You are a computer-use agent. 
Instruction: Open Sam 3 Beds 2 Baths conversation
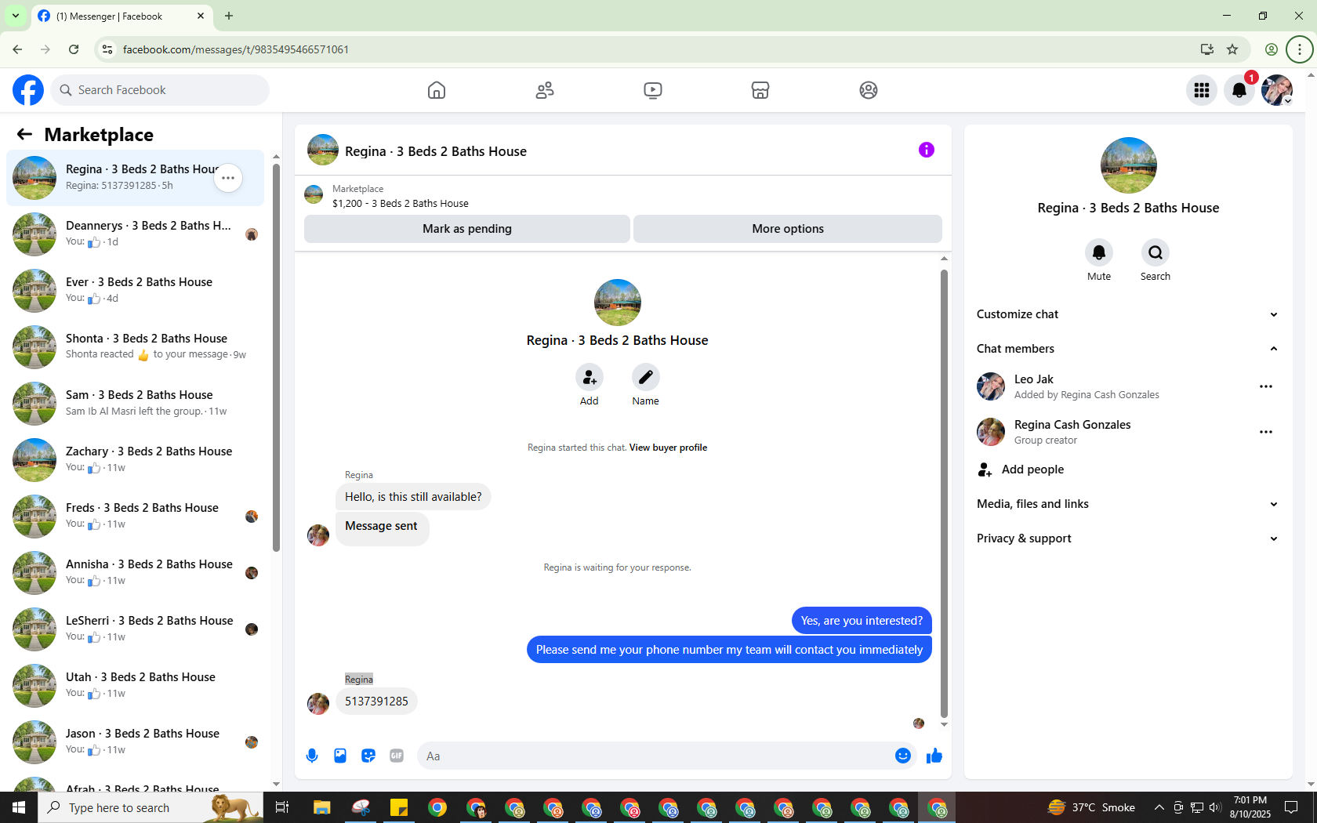coord(135,404)
